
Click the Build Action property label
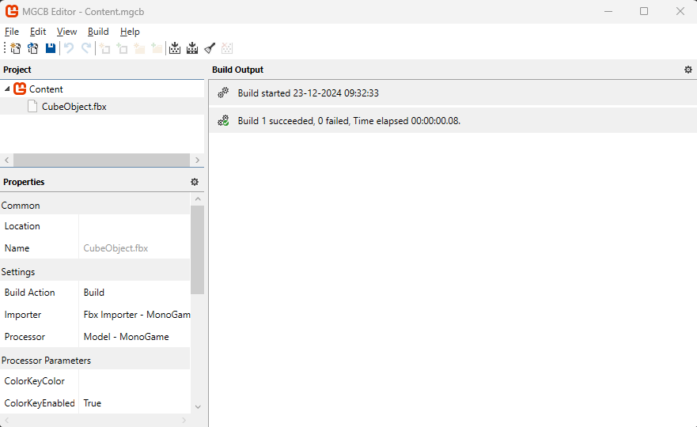click(x=30, y=293)
